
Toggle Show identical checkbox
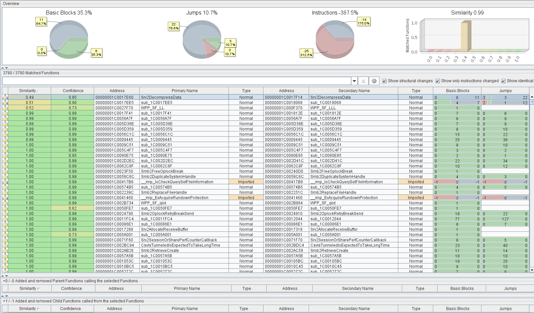coord(503,81)
